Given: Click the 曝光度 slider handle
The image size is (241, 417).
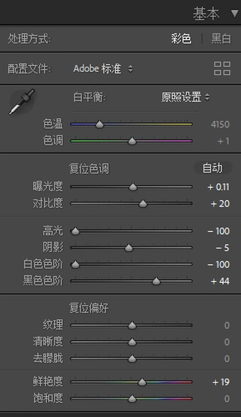Looking at the screenshot, I should pyautogui.click(x=133, y=187).
